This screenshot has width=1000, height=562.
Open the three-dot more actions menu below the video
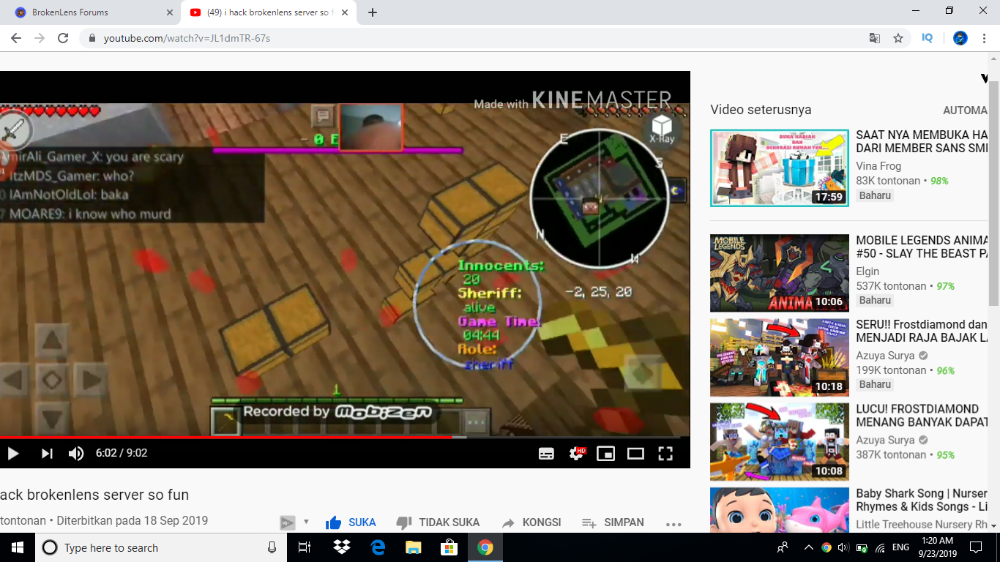point(673,524)
